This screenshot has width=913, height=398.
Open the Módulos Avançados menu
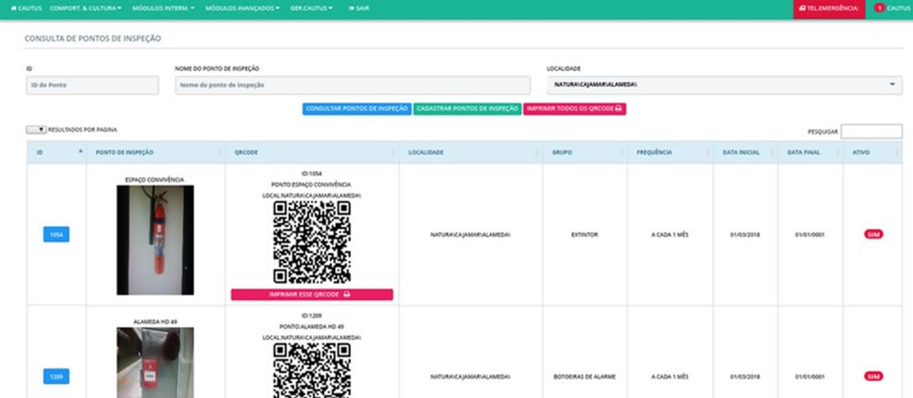[x=242, y=8]
